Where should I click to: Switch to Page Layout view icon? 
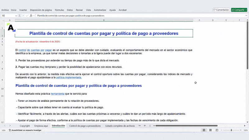pyautogui.click(x=211, y=130)
